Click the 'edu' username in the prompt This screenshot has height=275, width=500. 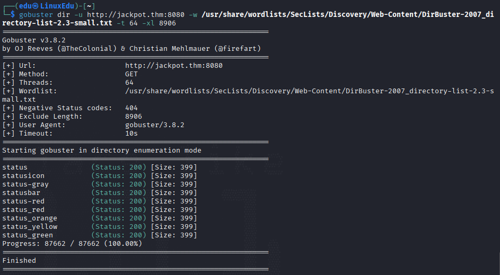tap(25, 6)
